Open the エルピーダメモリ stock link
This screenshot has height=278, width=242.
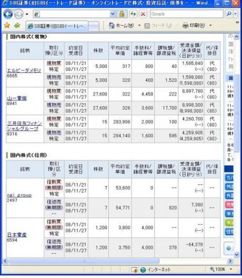(24, 70)
